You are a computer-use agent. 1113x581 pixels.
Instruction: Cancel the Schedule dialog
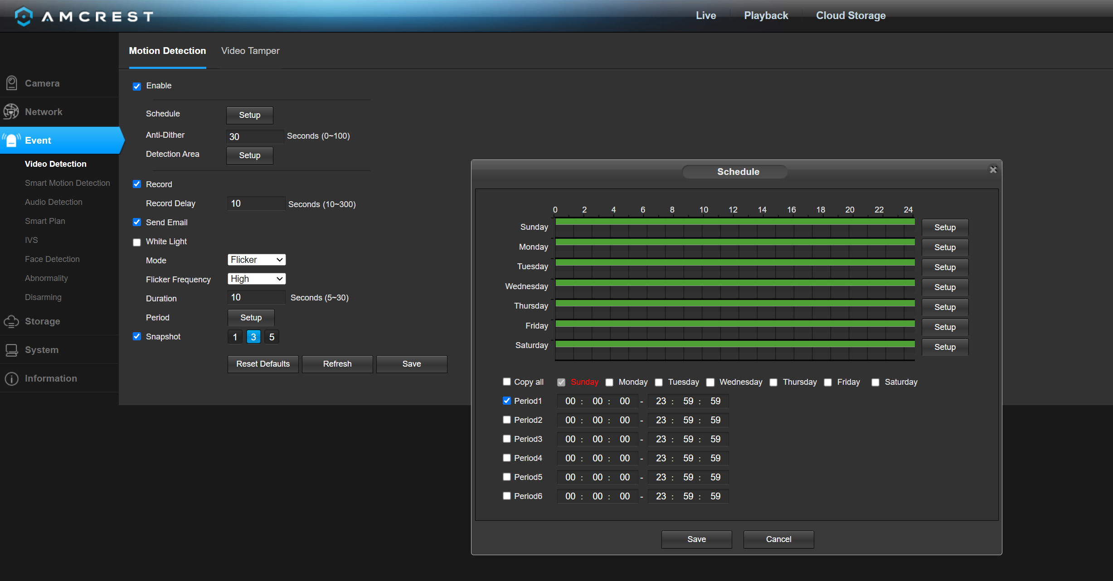click(778, 539)
